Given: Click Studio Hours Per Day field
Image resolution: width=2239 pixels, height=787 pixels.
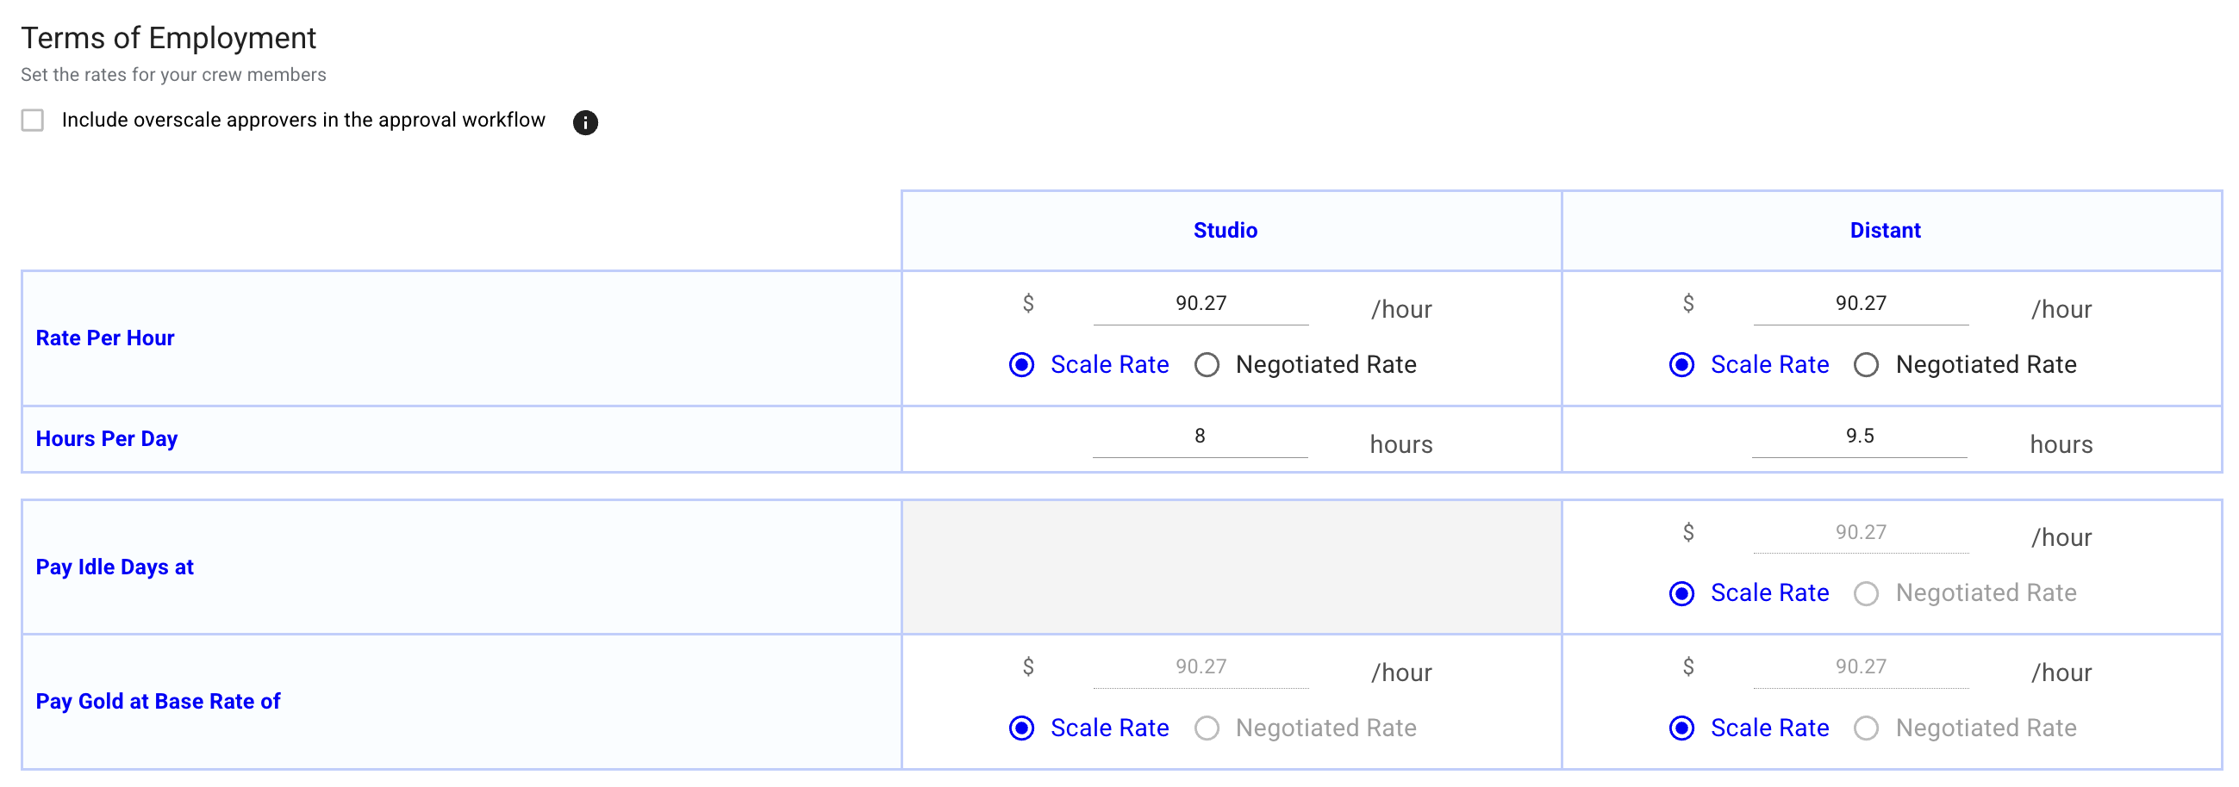Looking at the screenshot, I should 1200,437.
